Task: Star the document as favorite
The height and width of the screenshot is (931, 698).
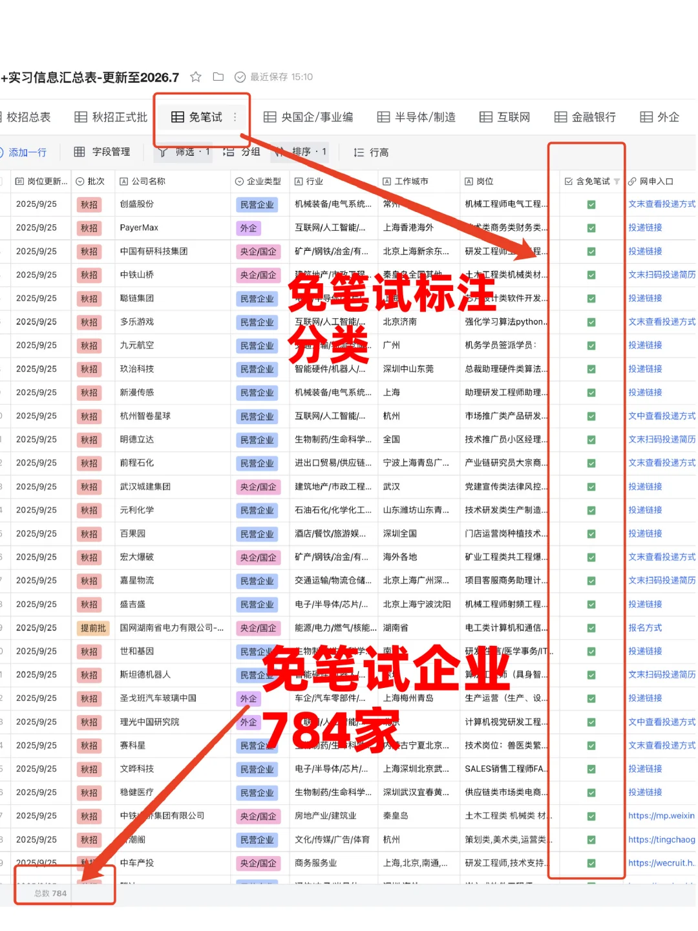Action: tap(196, 77)
